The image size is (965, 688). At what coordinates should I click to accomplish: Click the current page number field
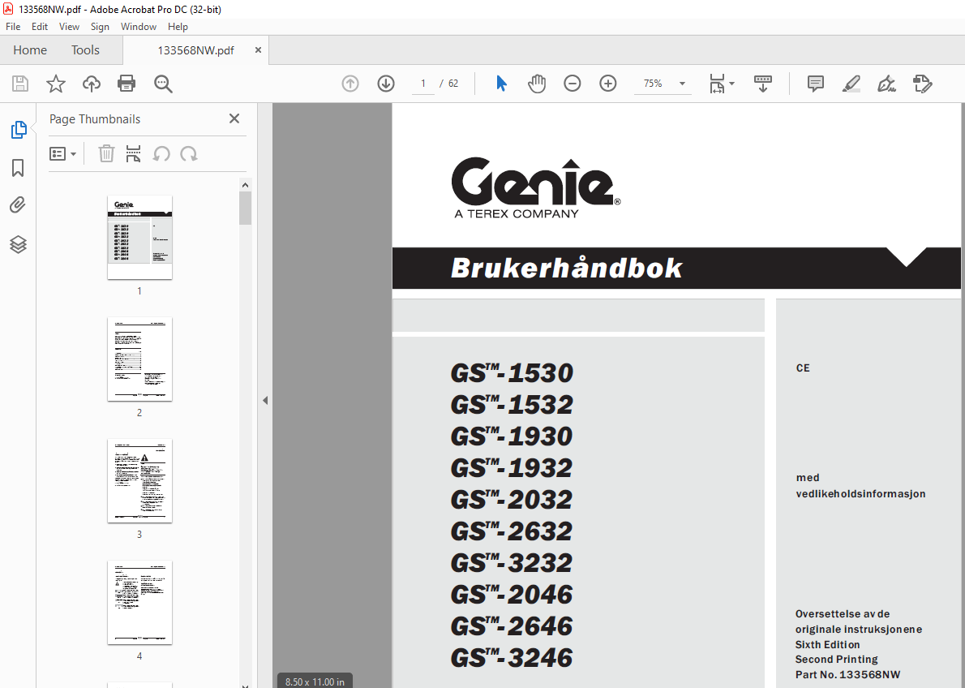tap(422, 83)
